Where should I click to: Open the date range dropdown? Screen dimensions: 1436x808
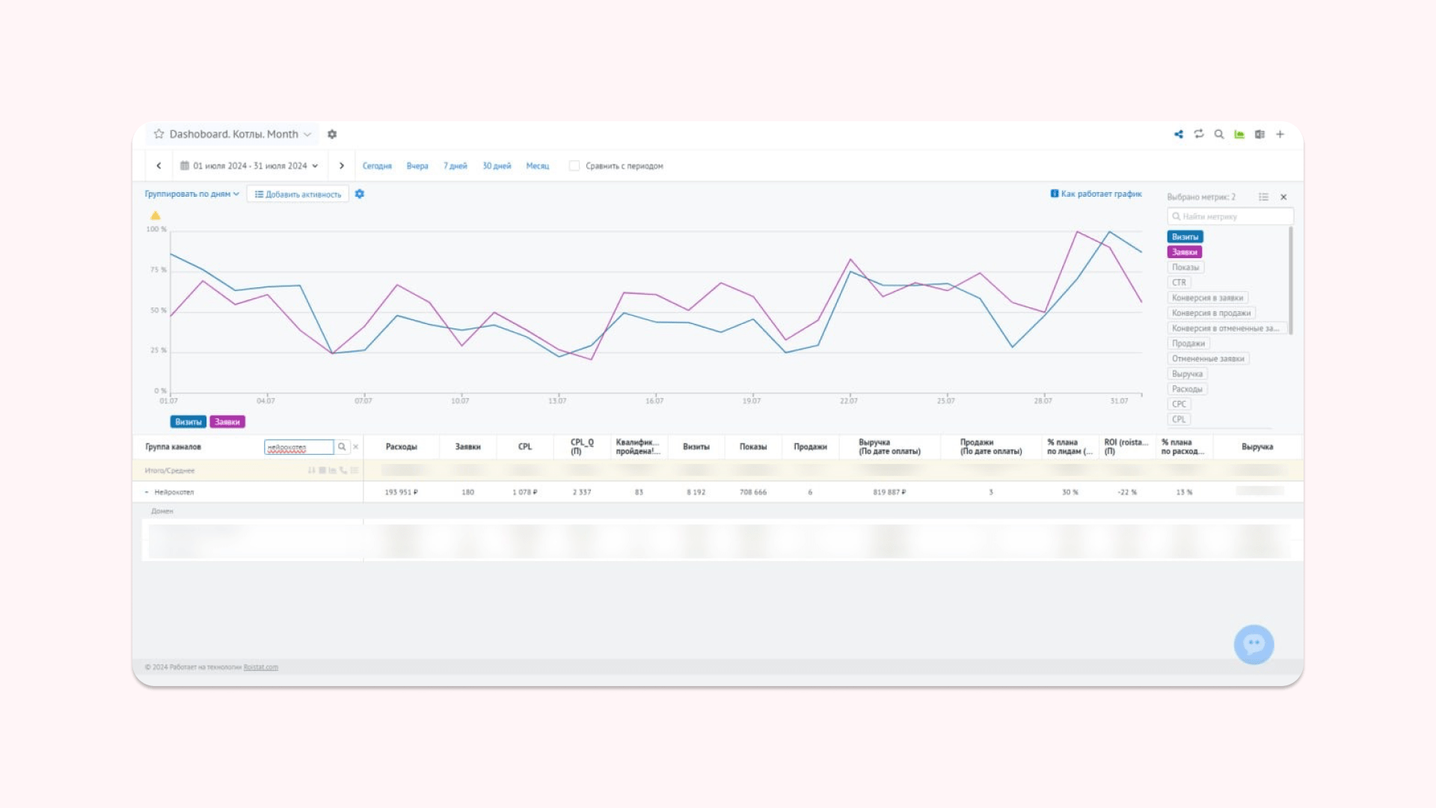pos(251,166)
